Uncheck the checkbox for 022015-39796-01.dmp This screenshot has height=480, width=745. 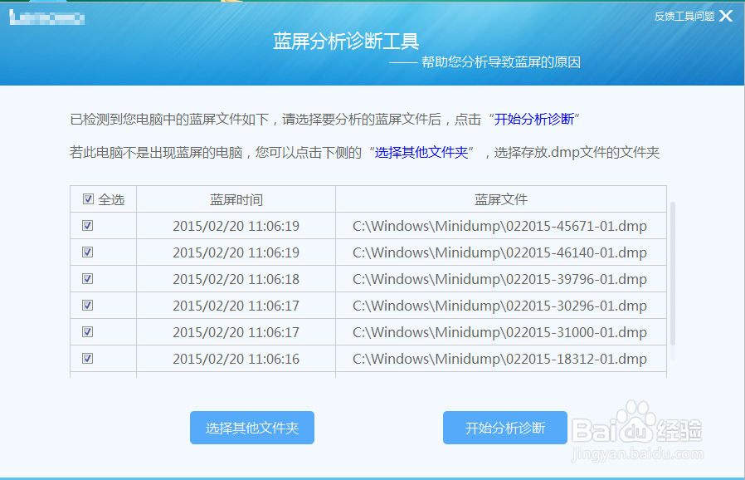87,278
